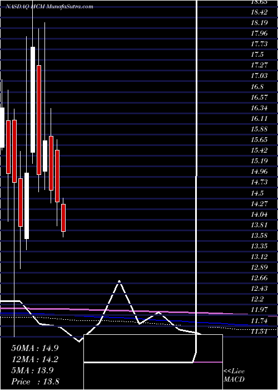Click the white line peak near 12.66
This screenshot has width=278, height=390.
(x=120, y=282)
